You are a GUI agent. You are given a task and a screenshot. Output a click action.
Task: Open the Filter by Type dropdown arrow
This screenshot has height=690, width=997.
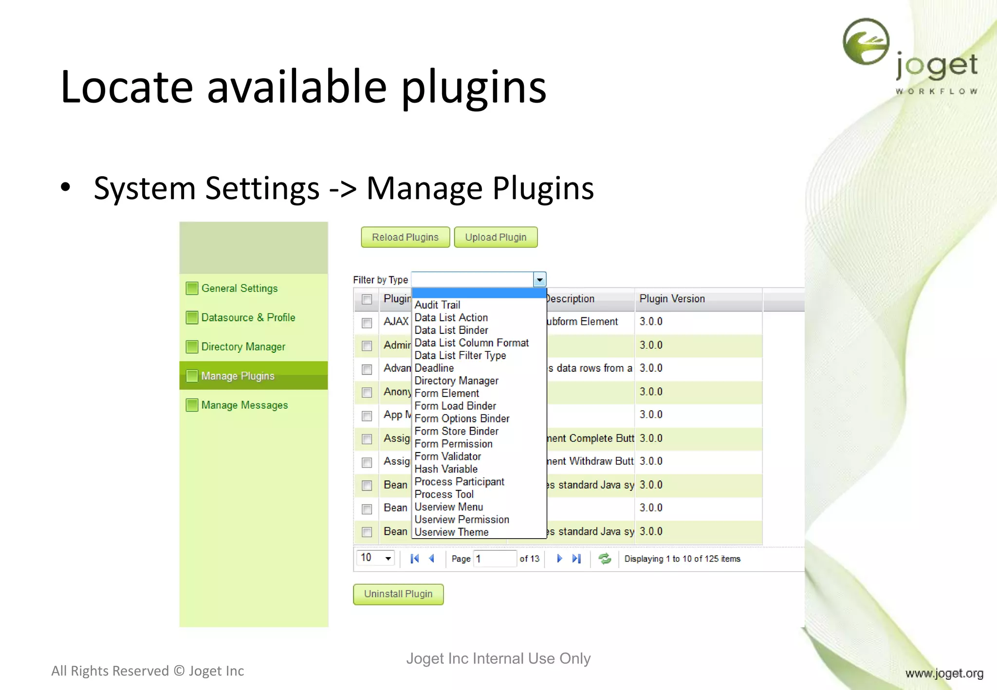tap(539, 280)
